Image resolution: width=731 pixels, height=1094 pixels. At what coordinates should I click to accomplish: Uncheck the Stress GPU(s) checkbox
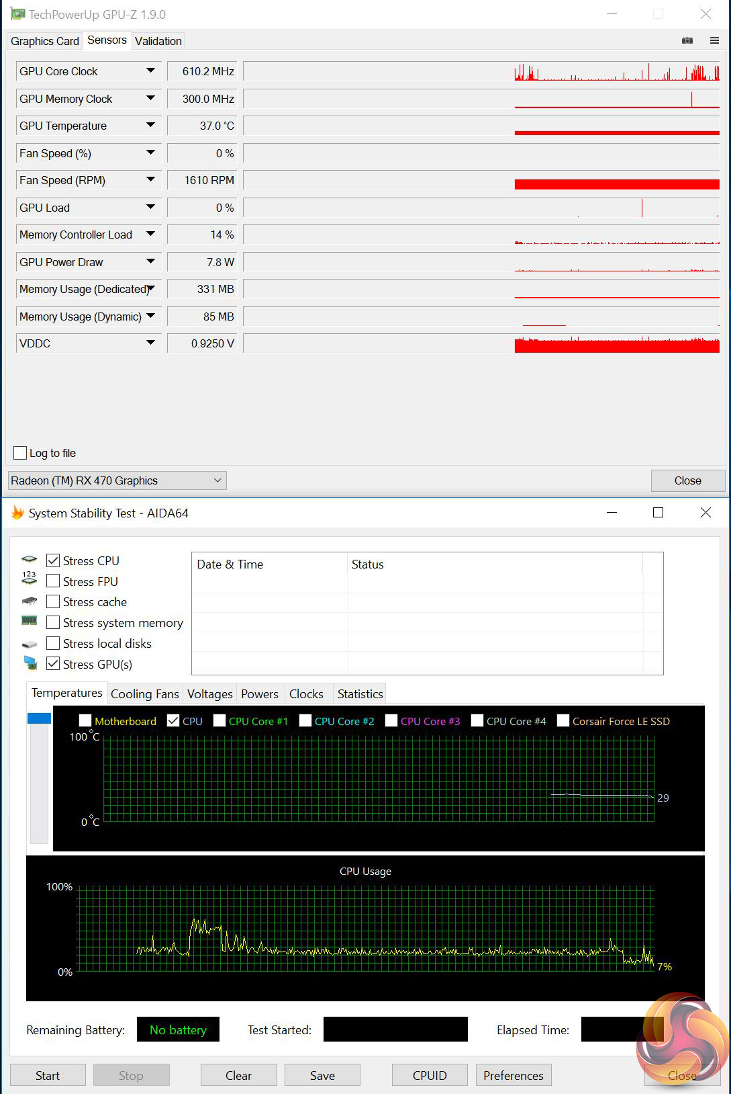53,664
